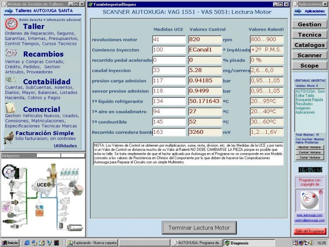The width and height of the screenshot is (329, 247).
Task: Click the second quick launch icon after Internet Explorer
Action: pyautogui.click(x=34, y=243)
